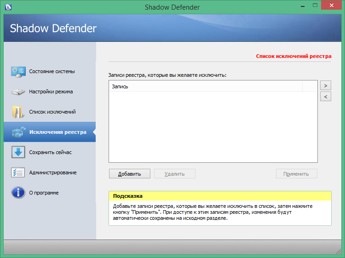Click the 'Удалить' button

[x=174, y=174]
